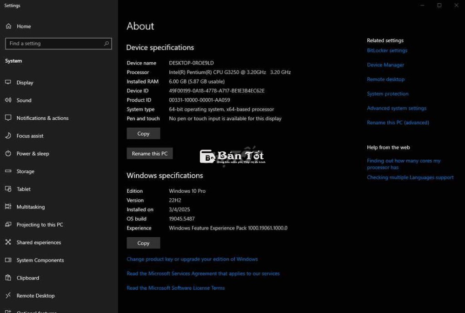Viewport: 465px width, 313px height.
Task: Click the Projecting to this PC icon
Action: click(8, 224)
